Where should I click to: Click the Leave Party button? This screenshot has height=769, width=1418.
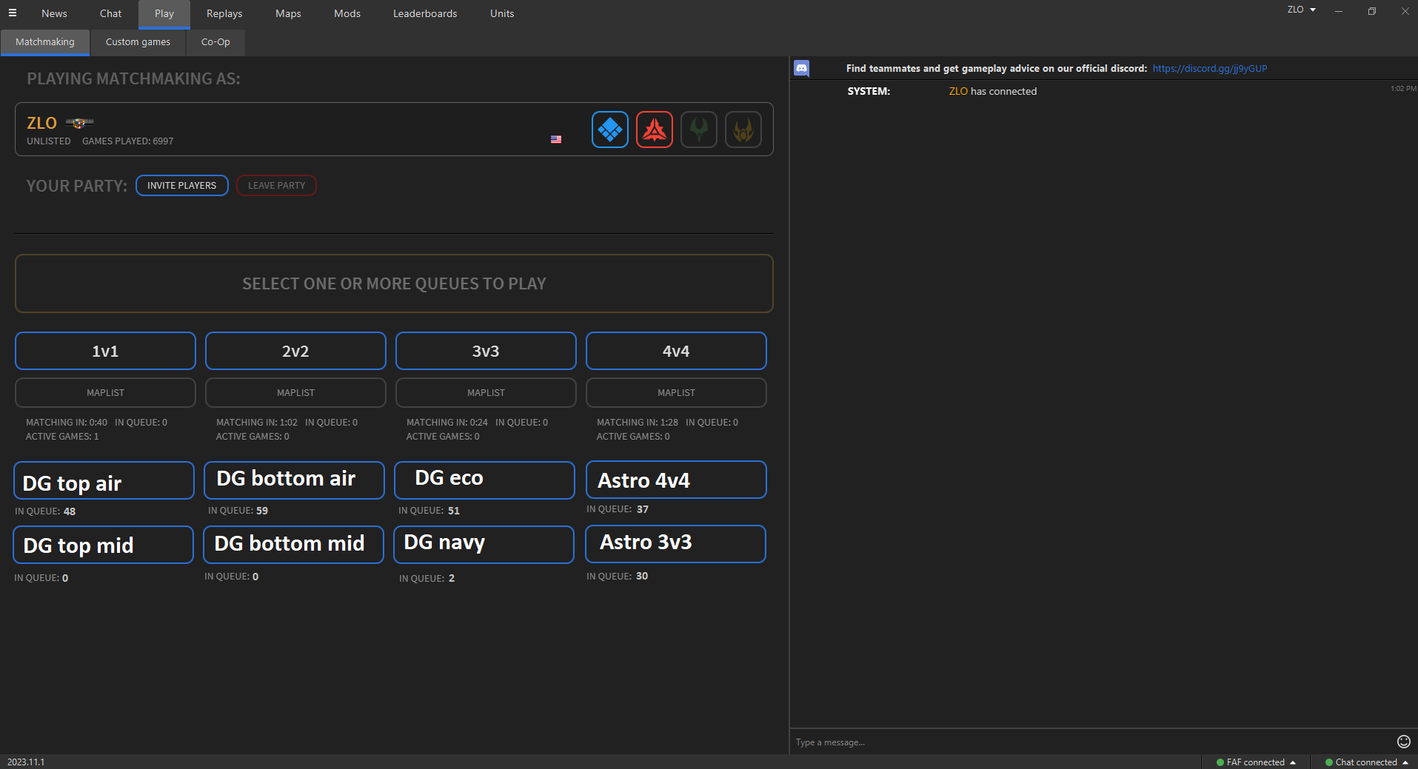pyautogui.click(x=276, y=186)
